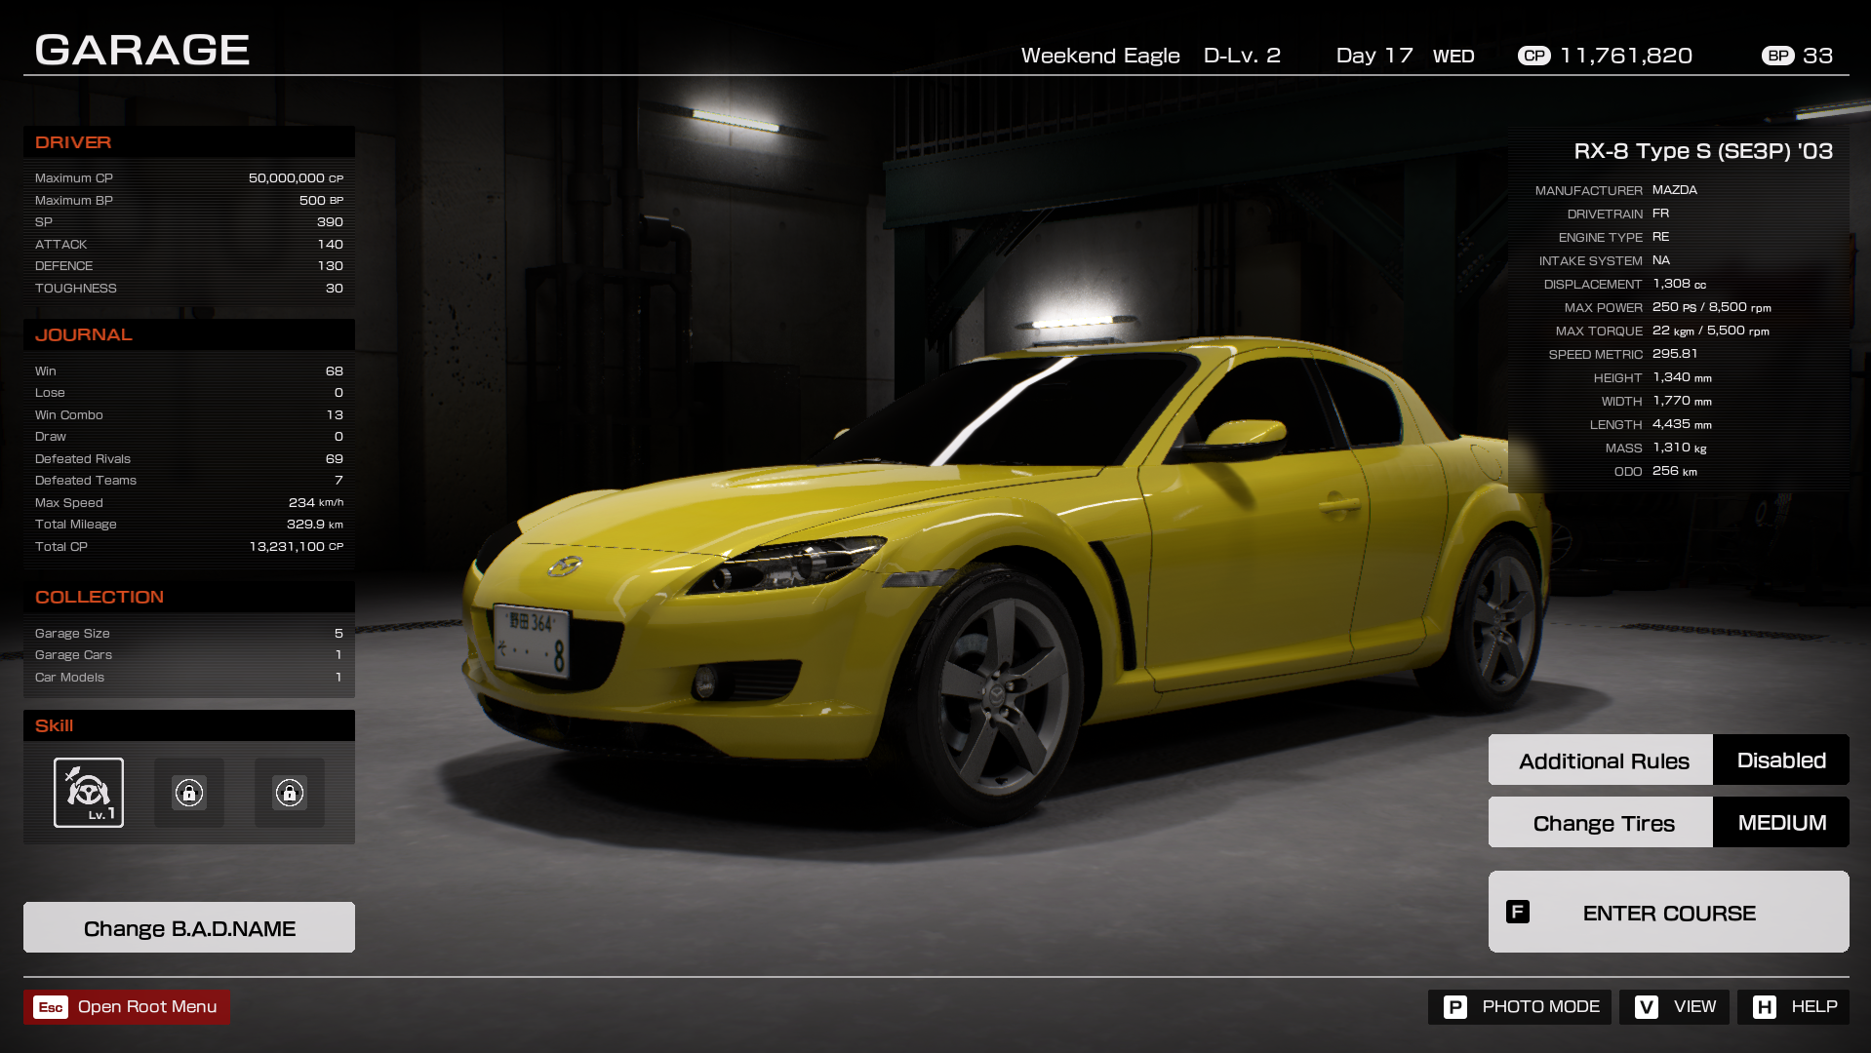Click the Esc key icon
The image size is (1871, 1053).
tap(51, 1007)
